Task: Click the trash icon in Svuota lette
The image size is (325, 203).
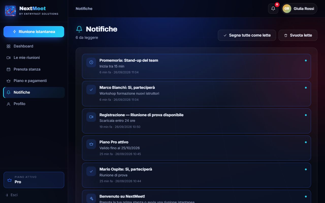Action: click(x=286, y=35)
